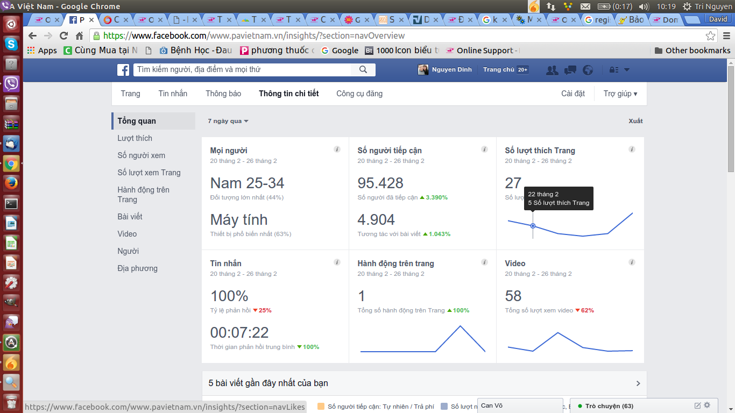Screen dimensions: 735x413
Task: Click the system clock showing 10:19
Action: point(666,6)
